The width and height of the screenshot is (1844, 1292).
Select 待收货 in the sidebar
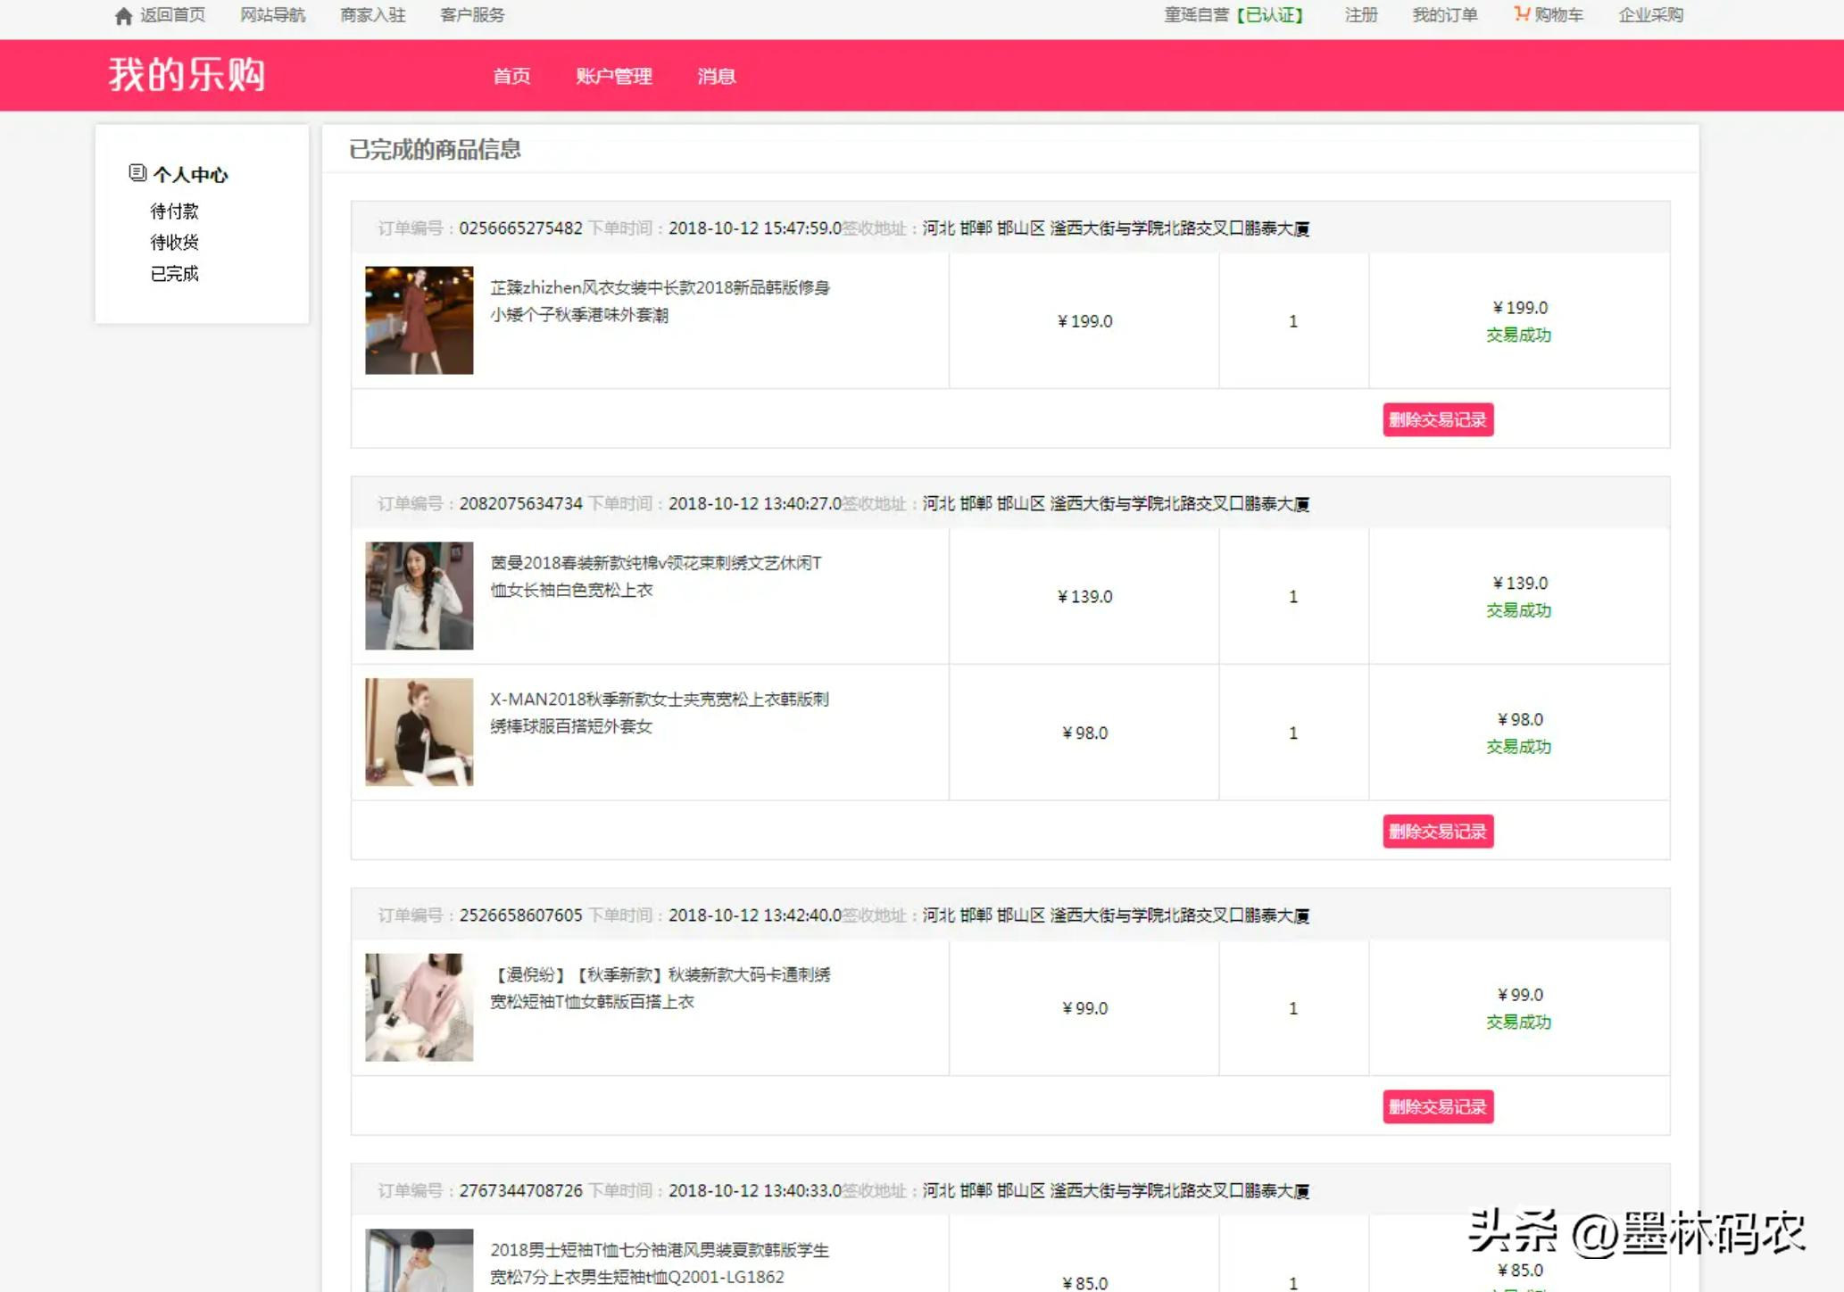point(174,243)
